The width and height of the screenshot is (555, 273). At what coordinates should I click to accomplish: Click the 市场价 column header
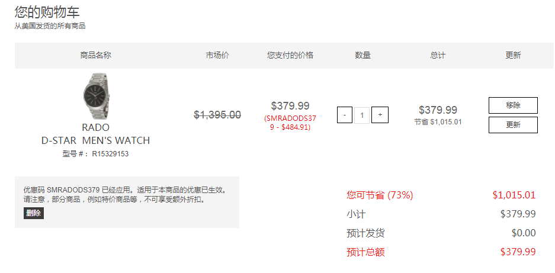[217, 55]
